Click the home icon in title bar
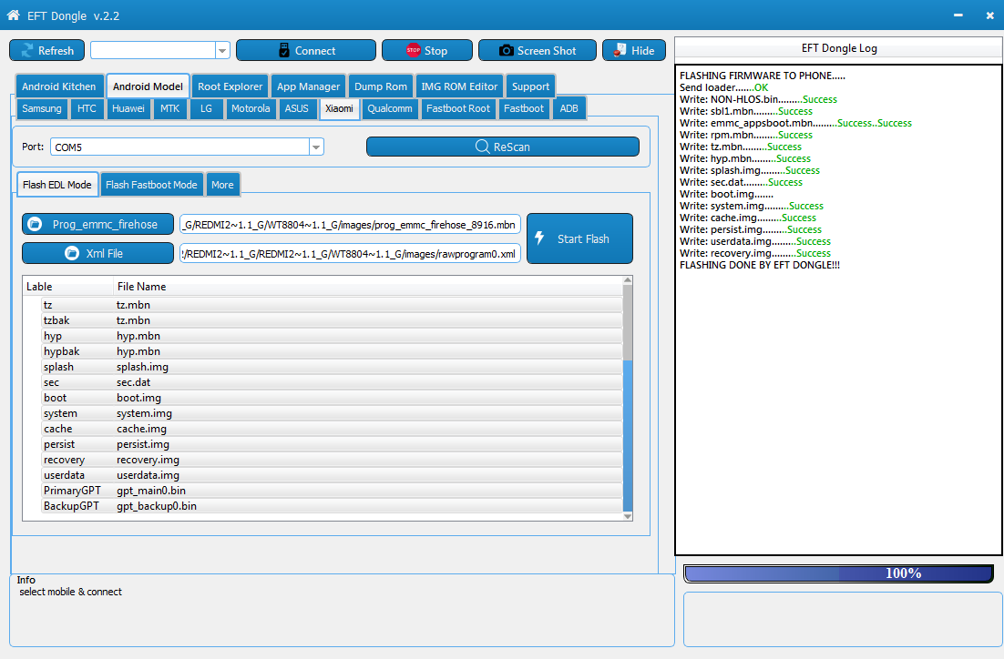This screenshot has height=659, width=1004. point(13,15)
